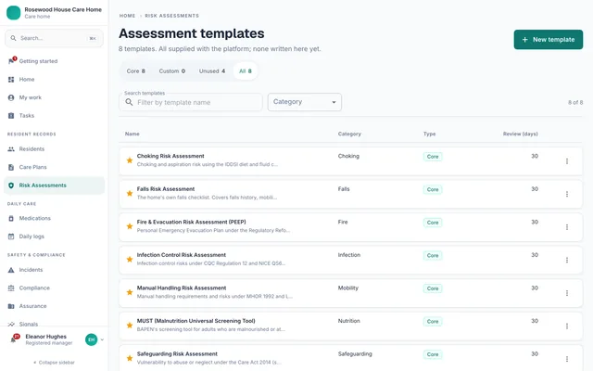Click the Core badge on Safeguarding Risk Assessment

click(x=433, y=354)
